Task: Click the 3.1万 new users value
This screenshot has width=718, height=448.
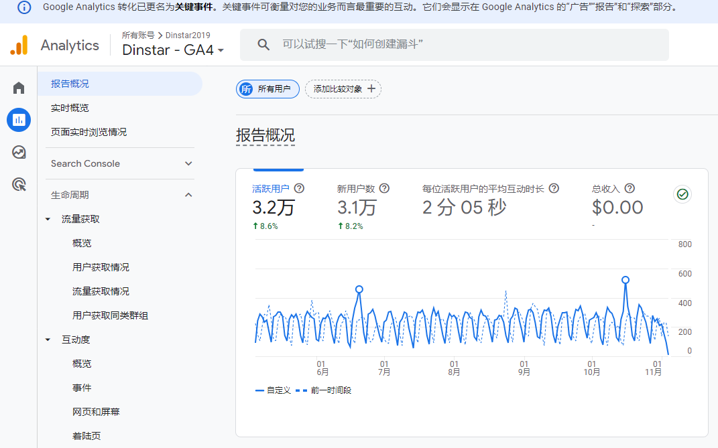Action: pyautogui.click(x=357, y=208)
